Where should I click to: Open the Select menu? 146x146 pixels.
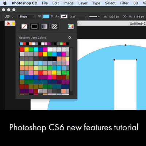pos(110,3)
